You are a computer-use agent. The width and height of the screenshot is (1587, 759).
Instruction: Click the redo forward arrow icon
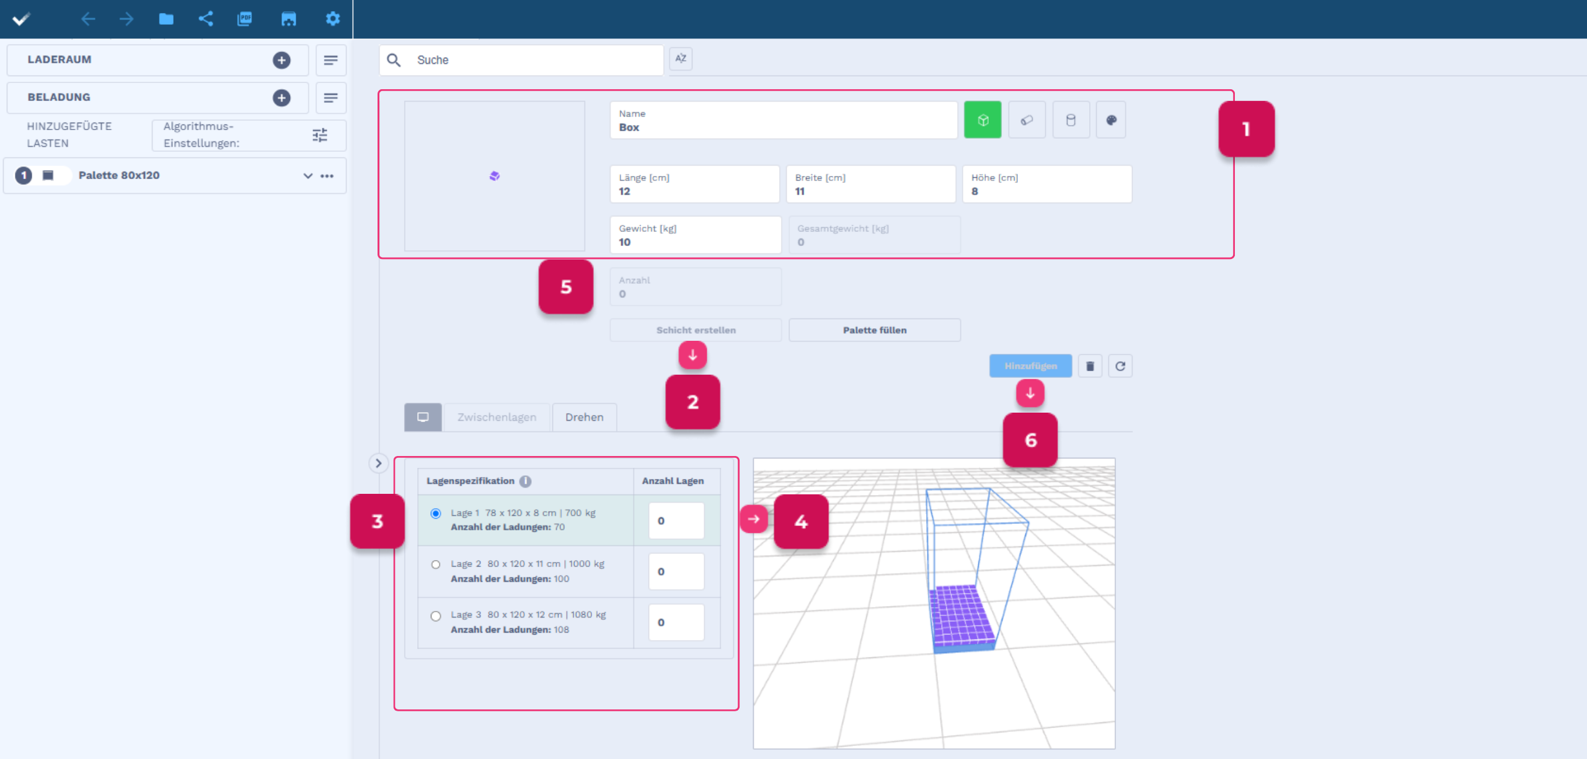pyautogui.click(x=126, y=19)
